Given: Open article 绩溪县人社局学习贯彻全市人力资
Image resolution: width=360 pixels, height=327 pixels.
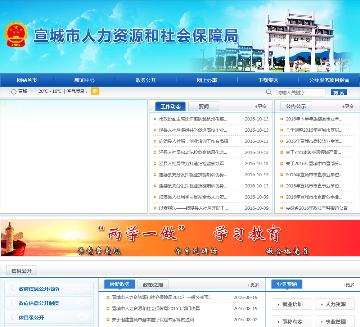Looking at the screenshot, I should pos(193,197).
